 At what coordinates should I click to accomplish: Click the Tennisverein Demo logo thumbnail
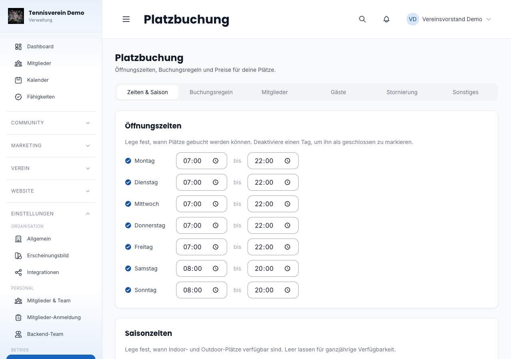coord(16,16)
